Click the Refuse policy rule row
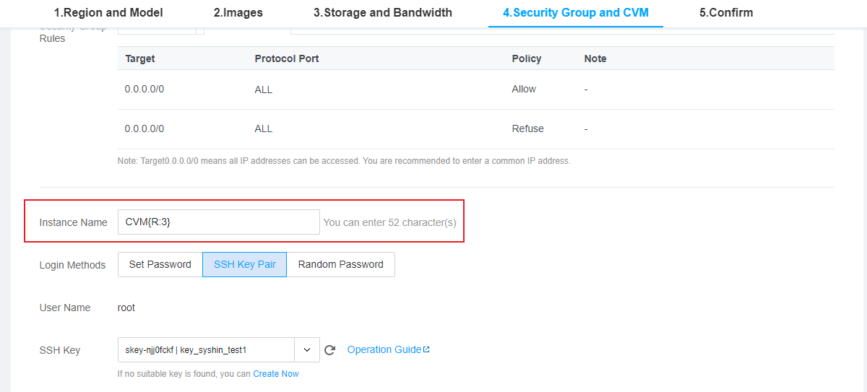Viewport: 867px width, 392px height. pyautogui.click(x=476, y=129)
